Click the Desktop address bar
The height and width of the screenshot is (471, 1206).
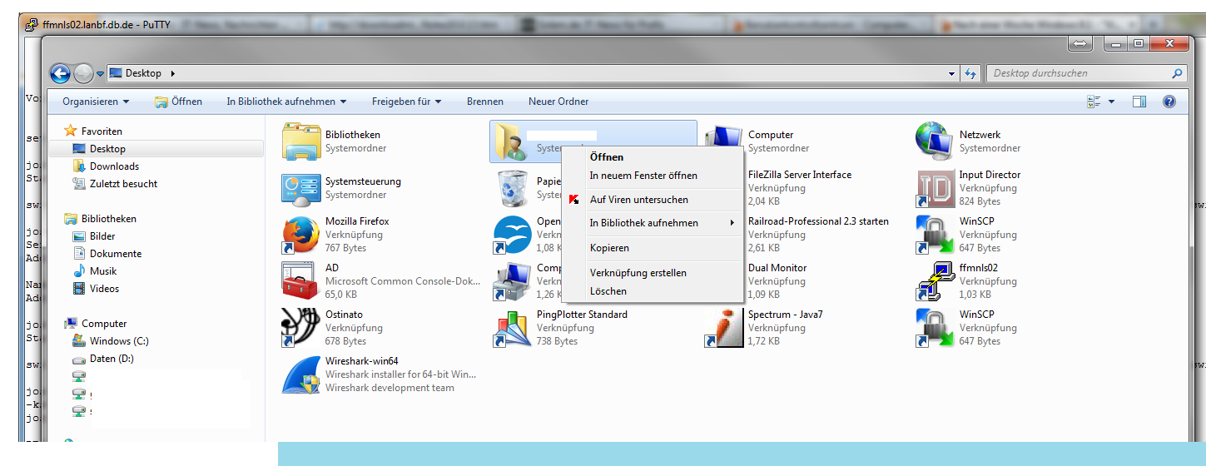click(x=532, y=73)
